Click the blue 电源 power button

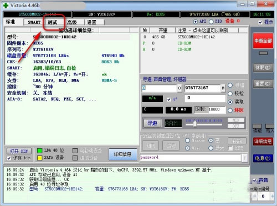click(263, 158)
